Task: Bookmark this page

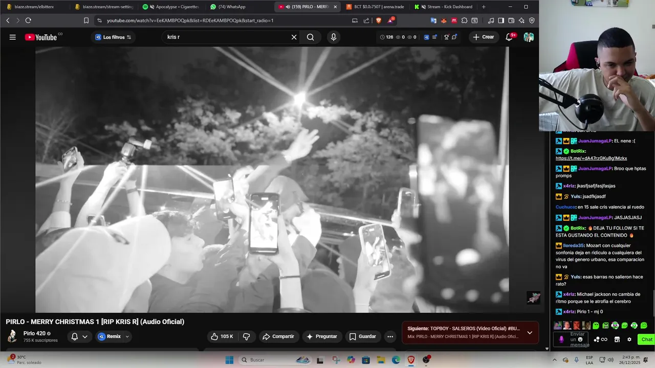Action: (86, 20)
